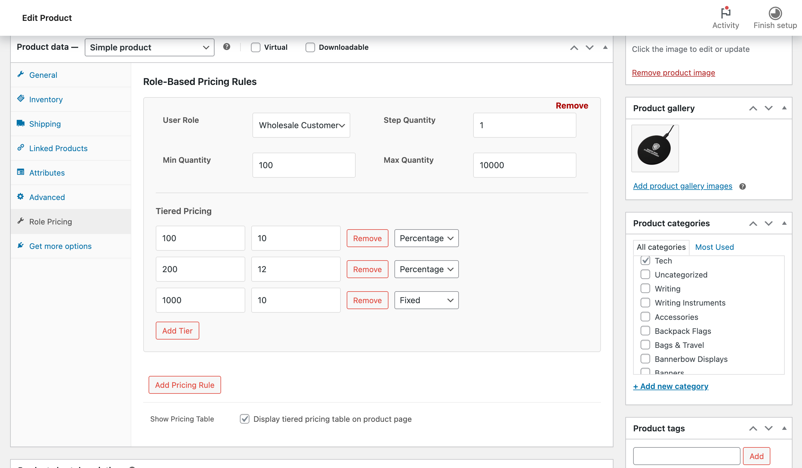Open the General tab in Product data

(21, 75)
